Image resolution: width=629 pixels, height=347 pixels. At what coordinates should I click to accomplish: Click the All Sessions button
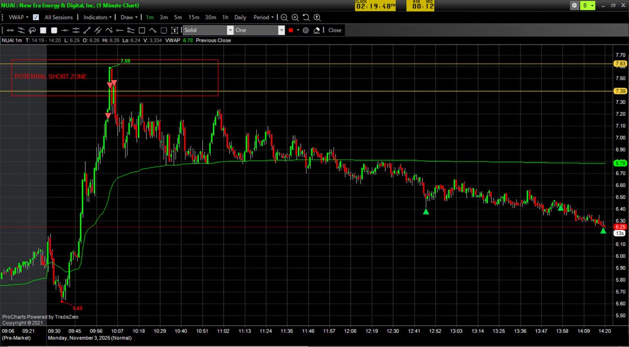coord(59,17)
